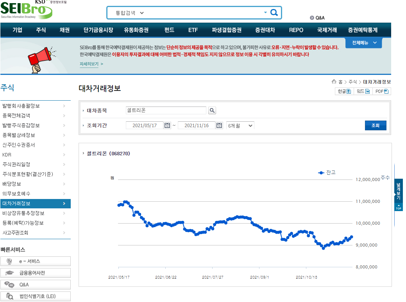
Task: Click the 조회 search button
Action: [x=376, y=125]
